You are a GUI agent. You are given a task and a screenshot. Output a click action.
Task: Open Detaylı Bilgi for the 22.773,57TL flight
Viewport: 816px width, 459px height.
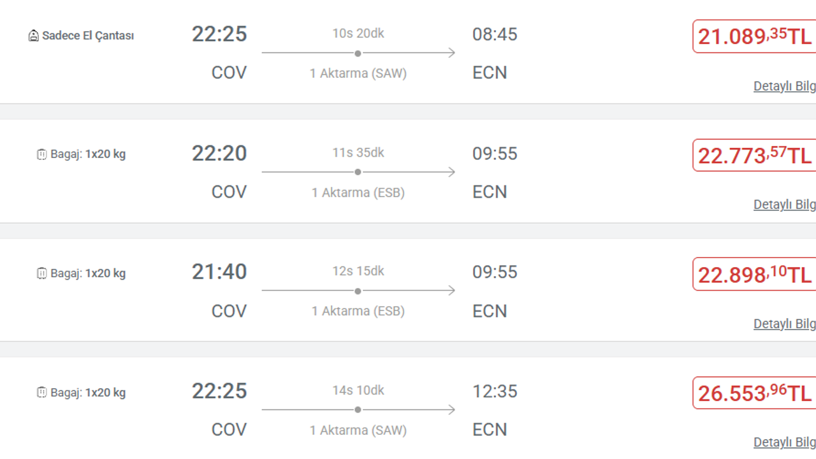785,205
